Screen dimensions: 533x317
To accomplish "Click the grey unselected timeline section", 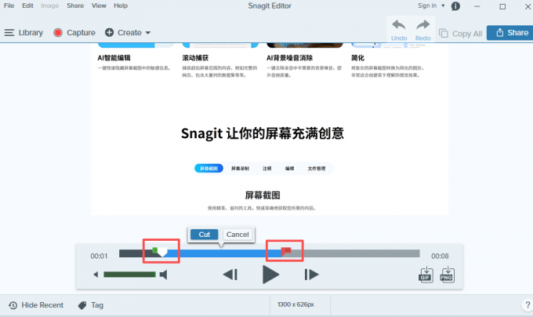I will point(356,253).
